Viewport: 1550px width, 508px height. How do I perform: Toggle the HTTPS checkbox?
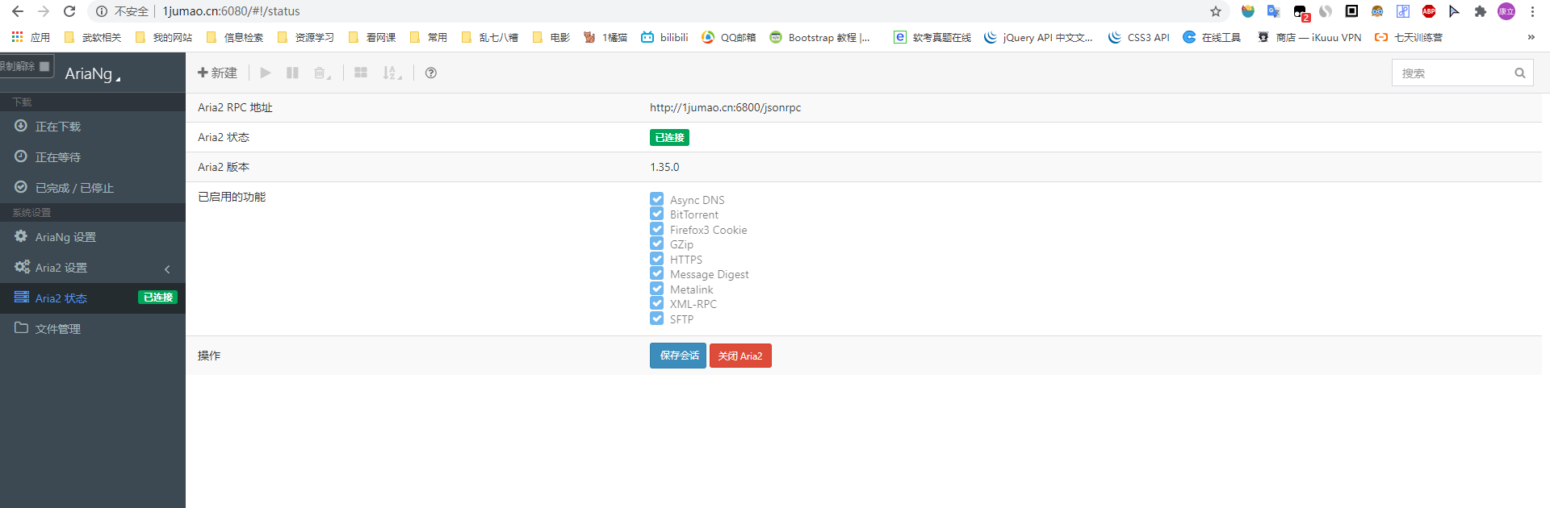point(656,259)
